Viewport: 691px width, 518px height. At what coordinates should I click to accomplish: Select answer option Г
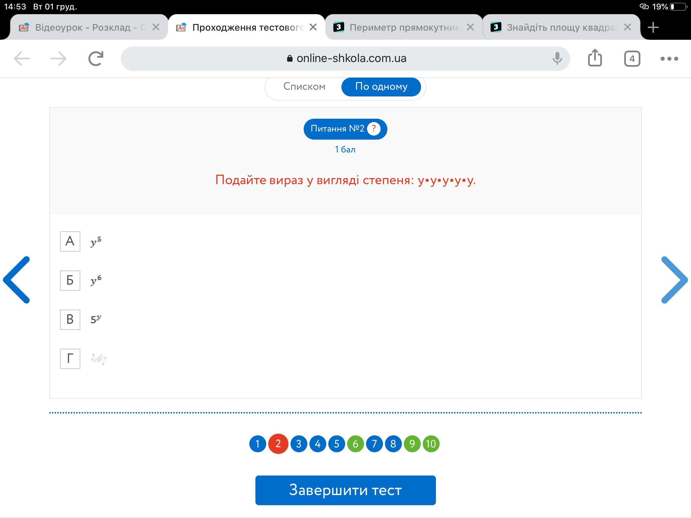coord(70,359)
